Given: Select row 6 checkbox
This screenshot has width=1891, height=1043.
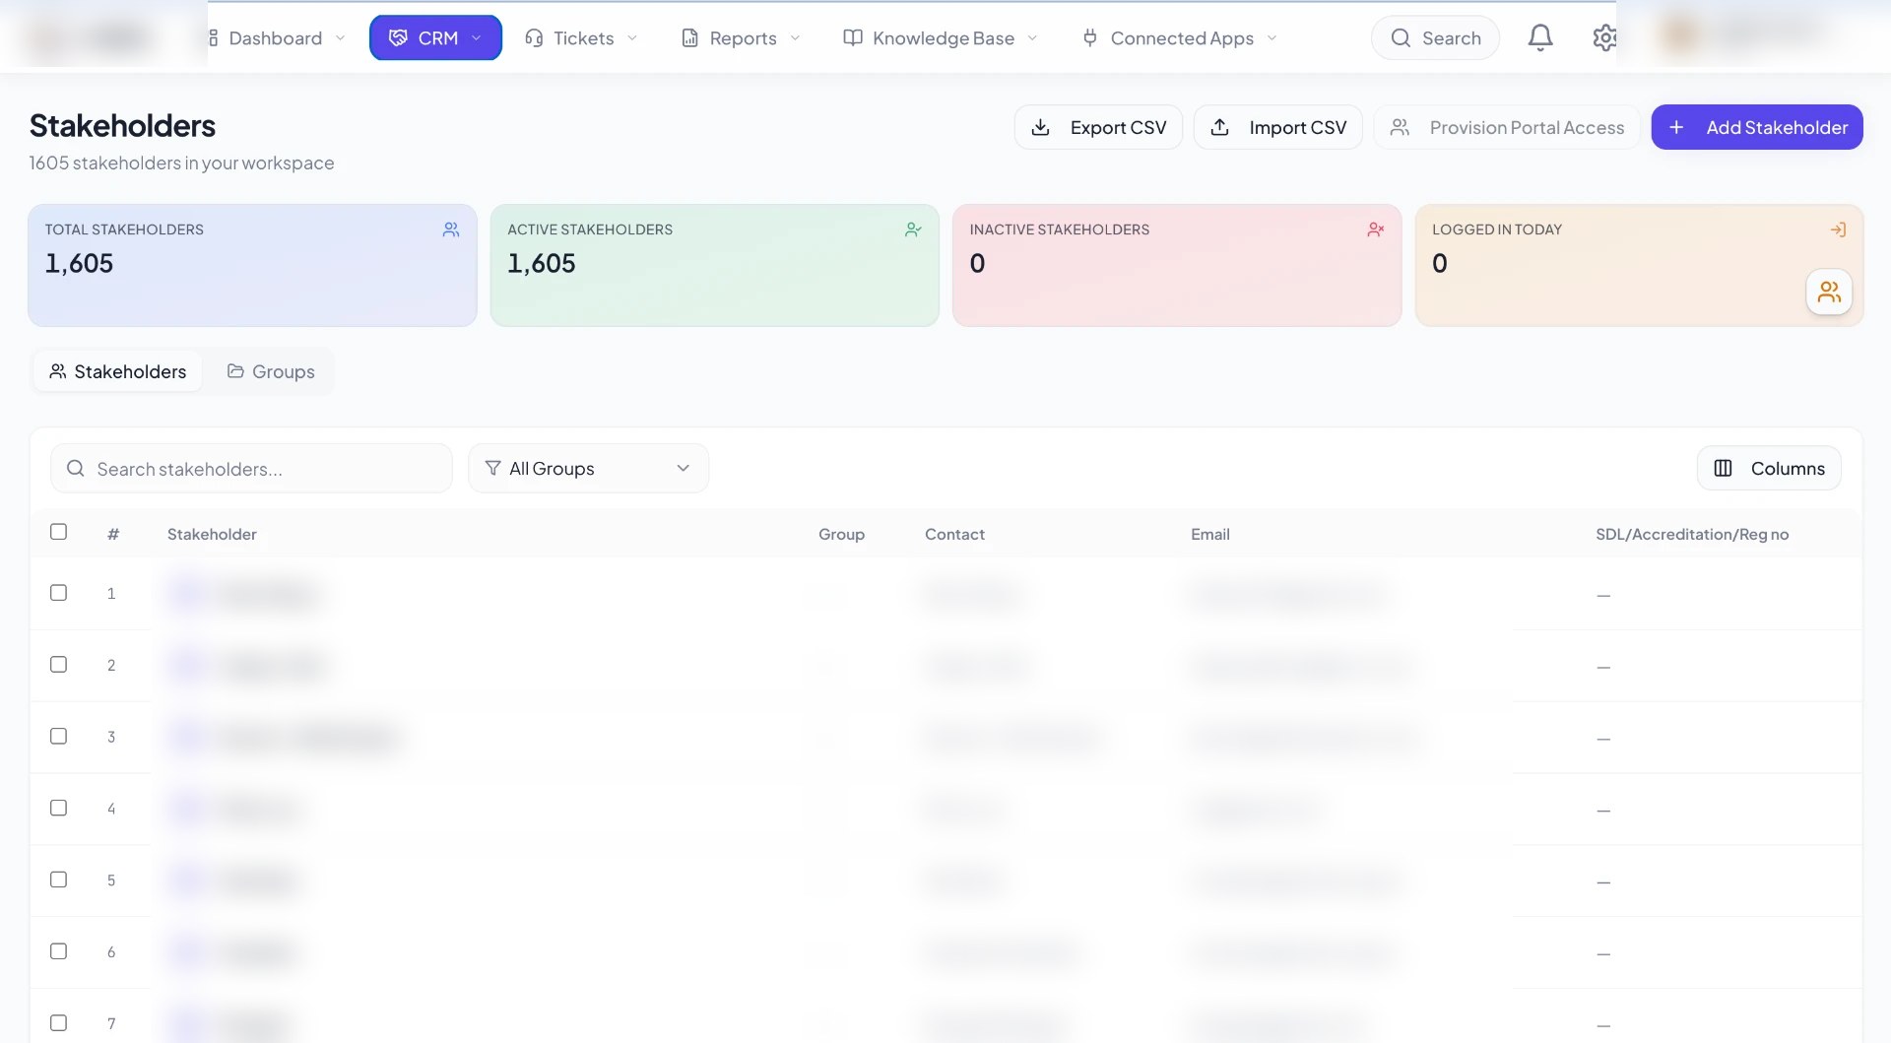Looking at the screenshot, I should coord(59,951).
